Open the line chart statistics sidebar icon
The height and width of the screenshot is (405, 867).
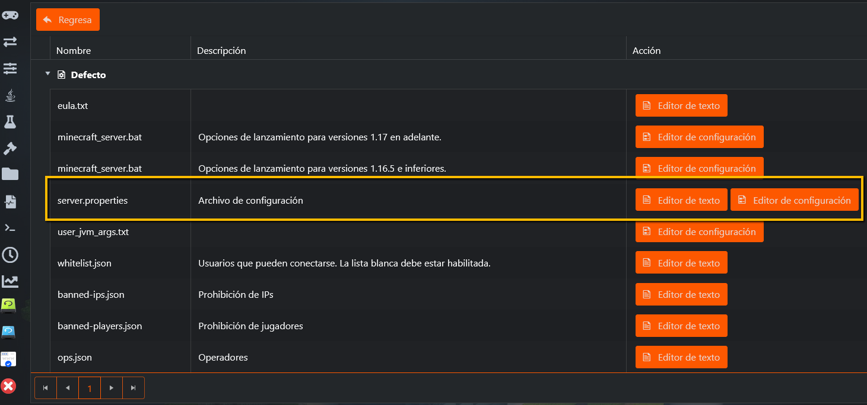point(10,281)
